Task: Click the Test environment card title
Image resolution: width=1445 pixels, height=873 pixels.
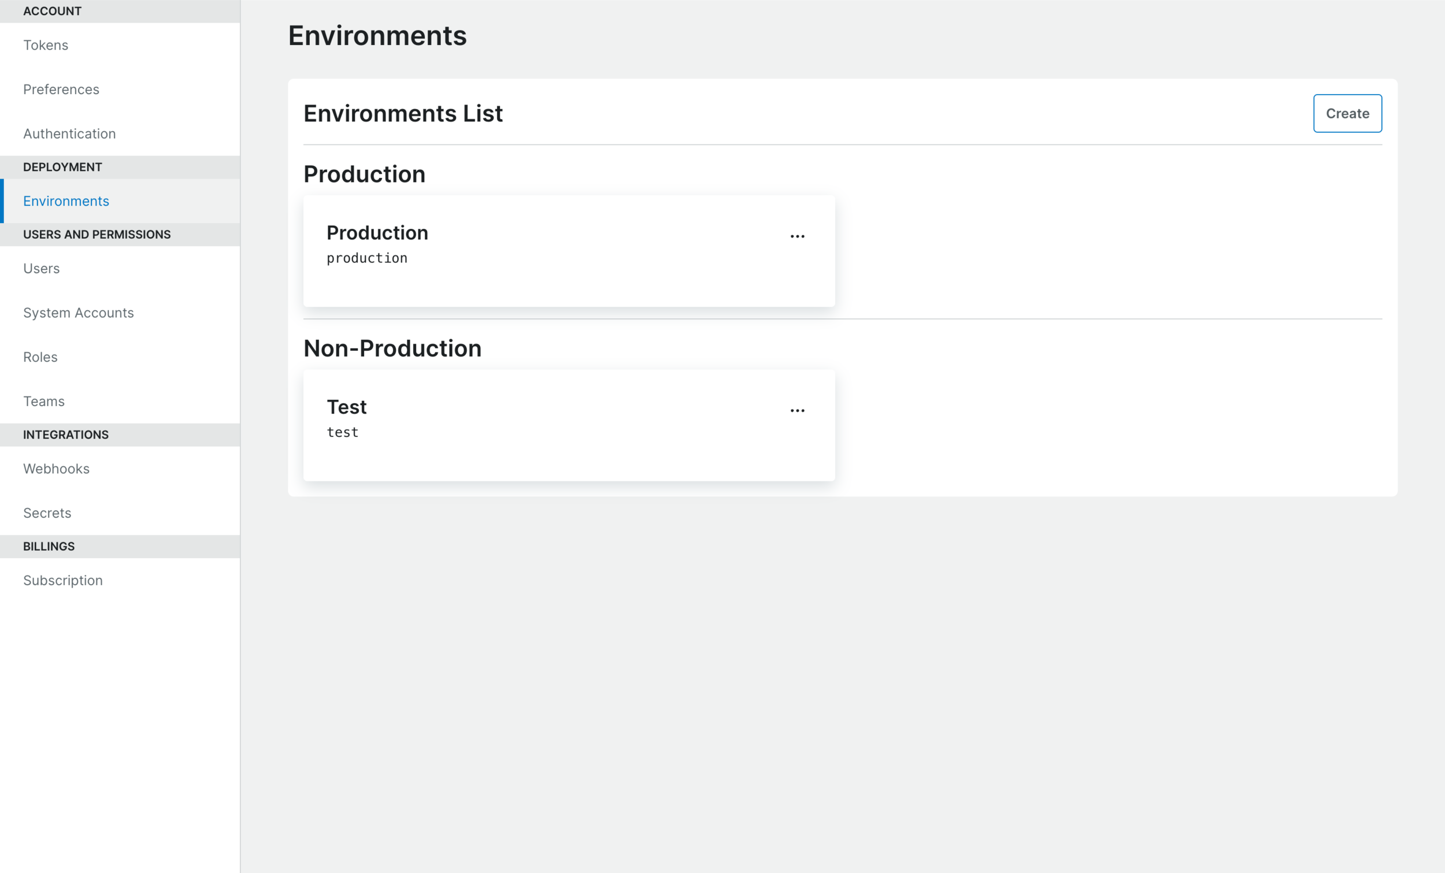Action: [x=347, y=407]
